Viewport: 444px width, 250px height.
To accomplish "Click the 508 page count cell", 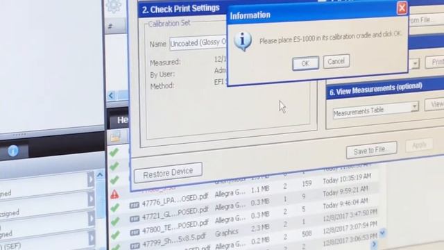I will (x=307, y=233).
